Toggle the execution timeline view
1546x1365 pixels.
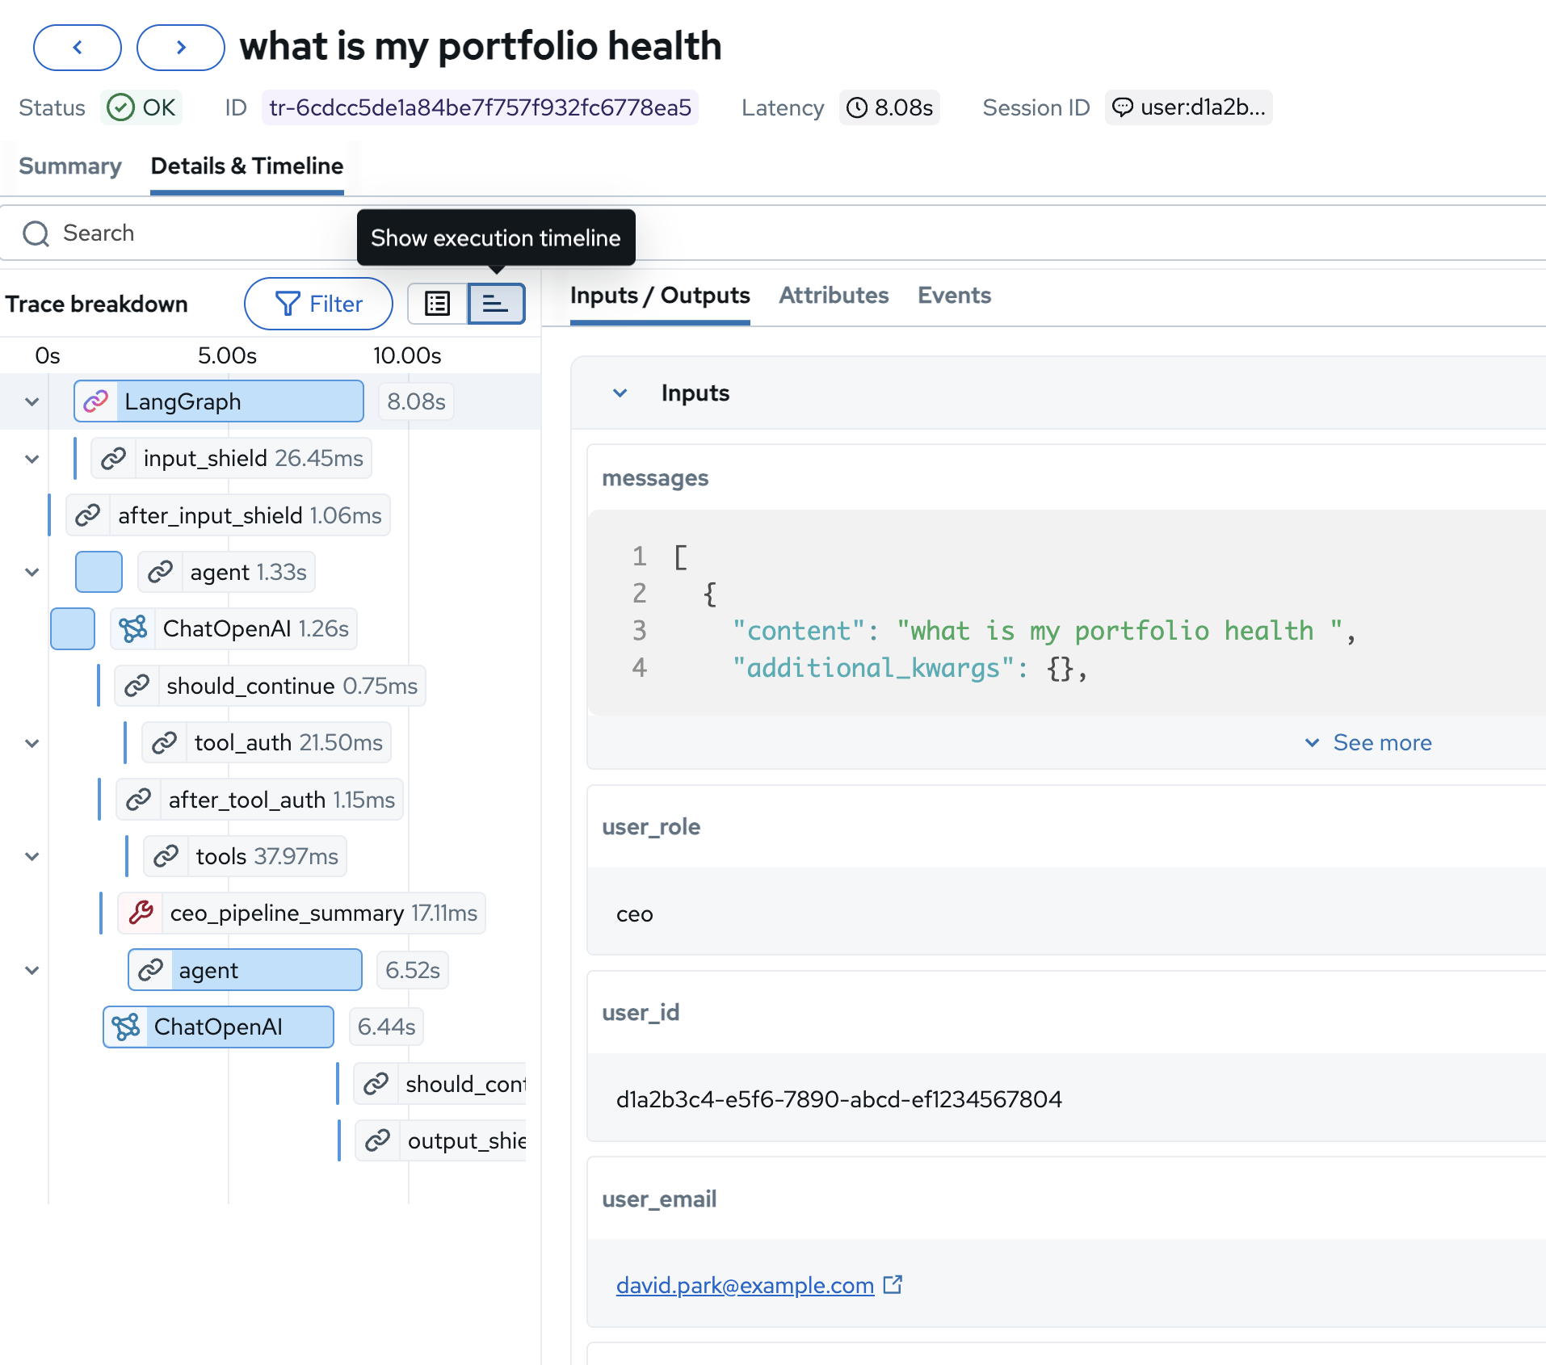(x=496, y=304)
